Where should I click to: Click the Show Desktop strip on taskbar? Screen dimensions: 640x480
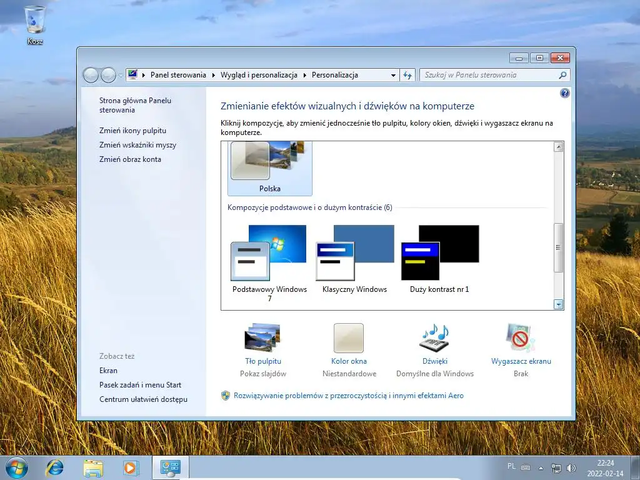tap(636, 467)
